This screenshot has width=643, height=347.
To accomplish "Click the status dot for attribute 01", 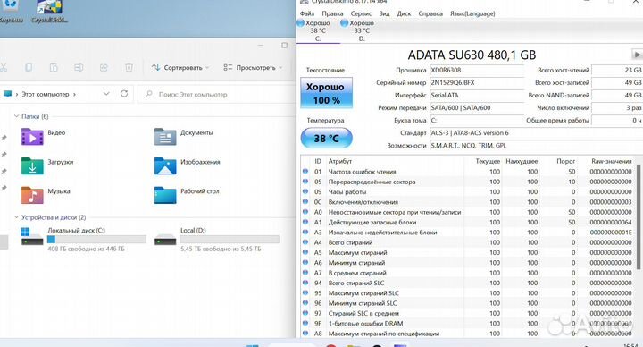I will pos(305,171).
